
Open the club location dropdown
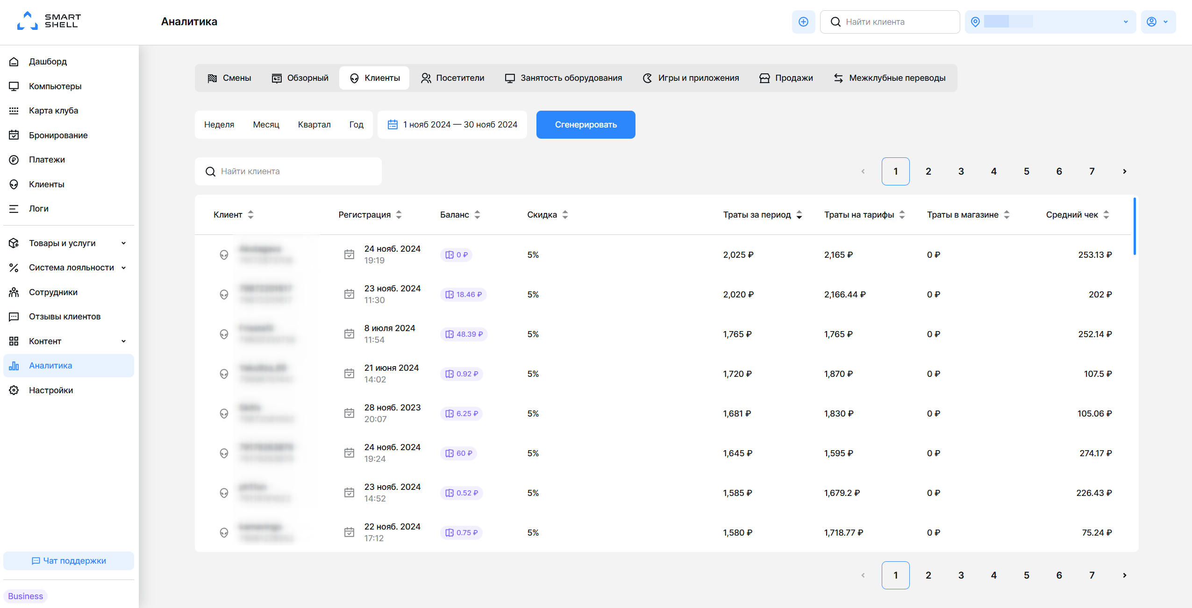tap(1050, 22)
